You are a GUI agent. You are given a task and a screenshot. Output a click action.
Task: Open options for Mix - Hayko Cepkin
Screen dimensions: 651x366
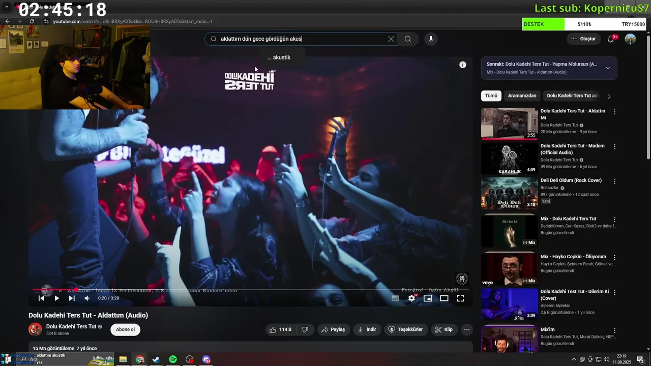(x=614, y=258)
